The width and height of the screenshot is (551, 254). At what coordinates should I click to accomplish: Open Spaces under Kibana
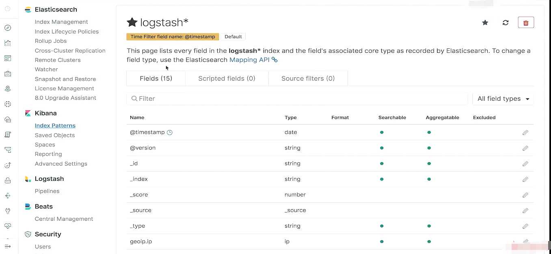click(x=45, y=144)
